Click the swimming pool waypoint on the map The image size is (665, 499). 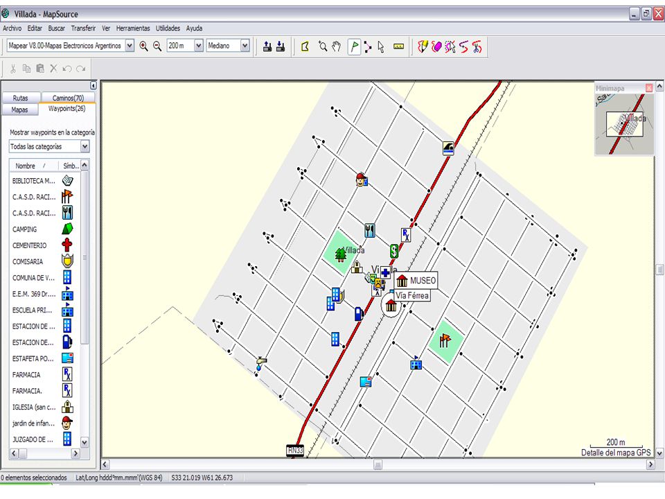tap(448, 148)
